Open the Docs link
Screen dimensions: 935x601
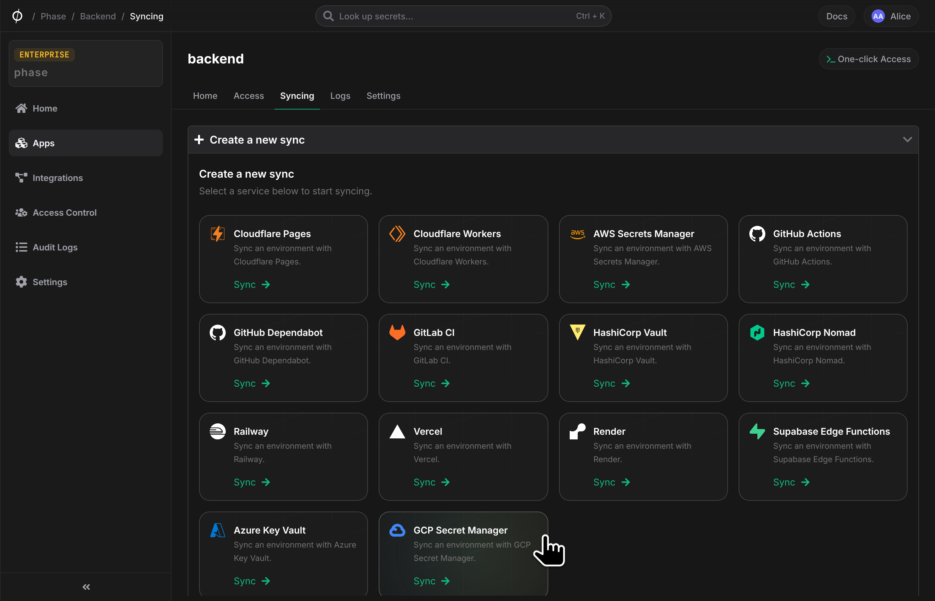coord(837,16)
